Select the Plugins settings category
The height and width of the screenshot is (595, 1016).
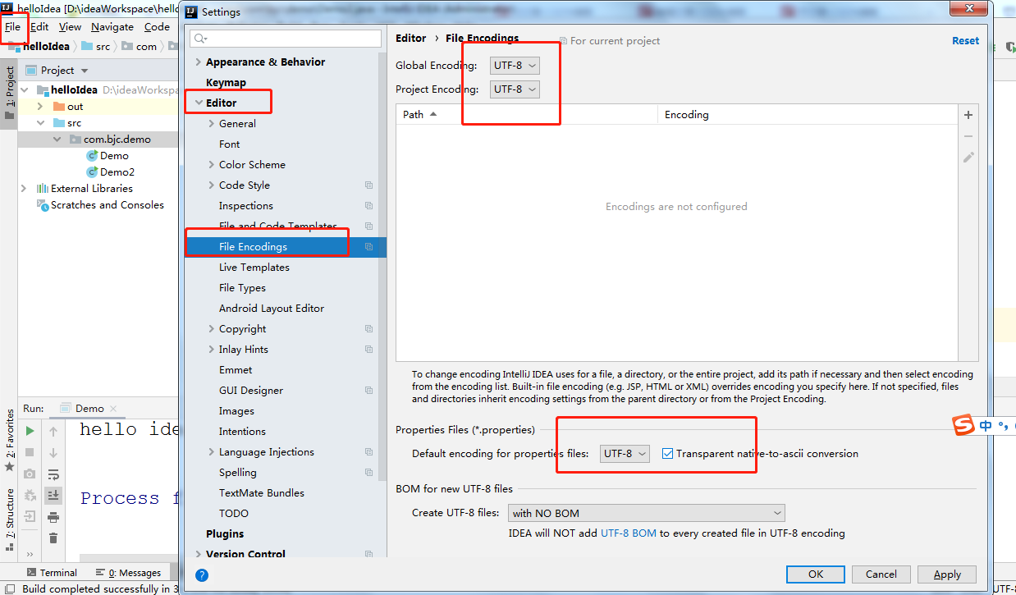coord(225,534)
